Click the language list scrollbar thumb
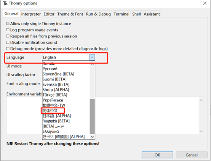The width and height of the screenshot is (211, 161). pyautogui.click(x=92, y=116)
